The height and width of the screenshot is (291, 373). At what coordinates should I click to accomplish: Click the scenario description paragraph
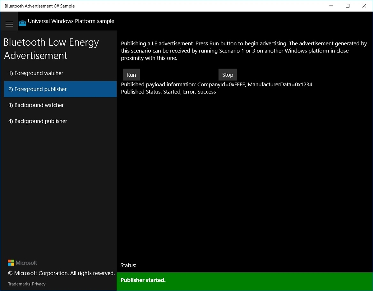pyautogui.click(x=244, y=51)
